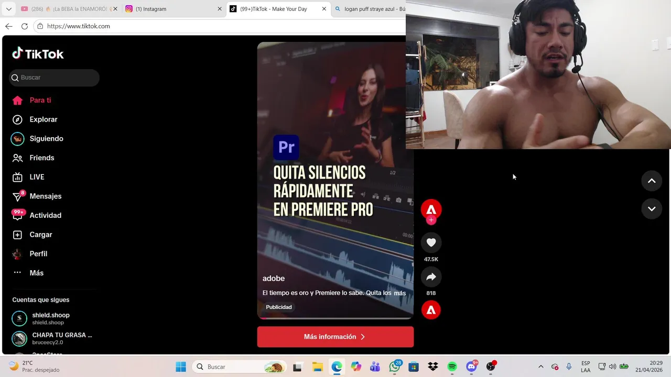Open the CHAPA TU GRASA followed account
671x377 pixels.
pos(51,338)
